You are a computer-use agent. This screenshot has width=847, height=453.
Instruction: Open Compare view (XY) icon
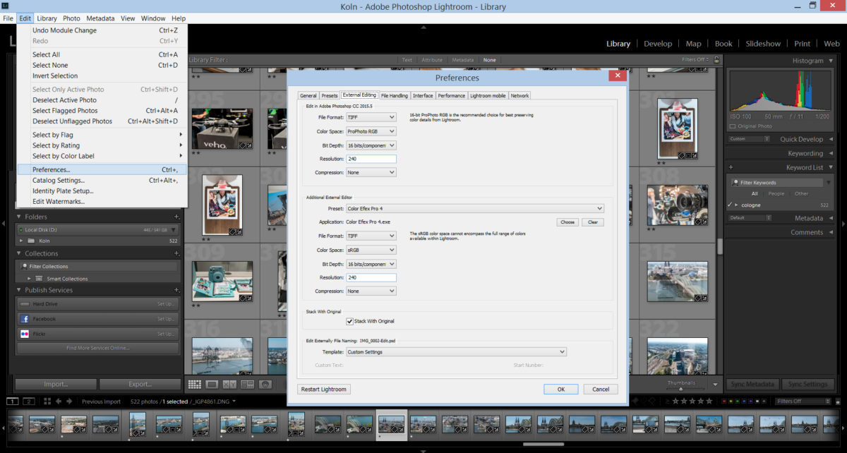click(x=229, y=385)
